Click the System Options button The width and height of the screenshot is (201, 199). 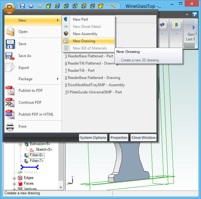pyautogui.click(x=93, y=138)
